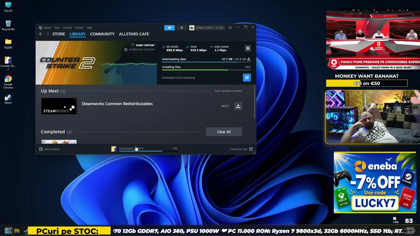Switch to the COMMUNITY tab

pyautogui.click(x=102, y=34)
